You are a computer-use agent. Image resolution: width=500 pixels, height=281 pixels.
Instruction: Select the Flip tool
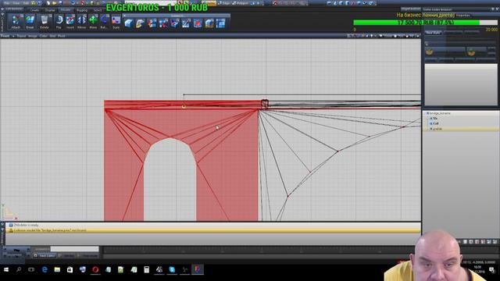pos(59,22)
